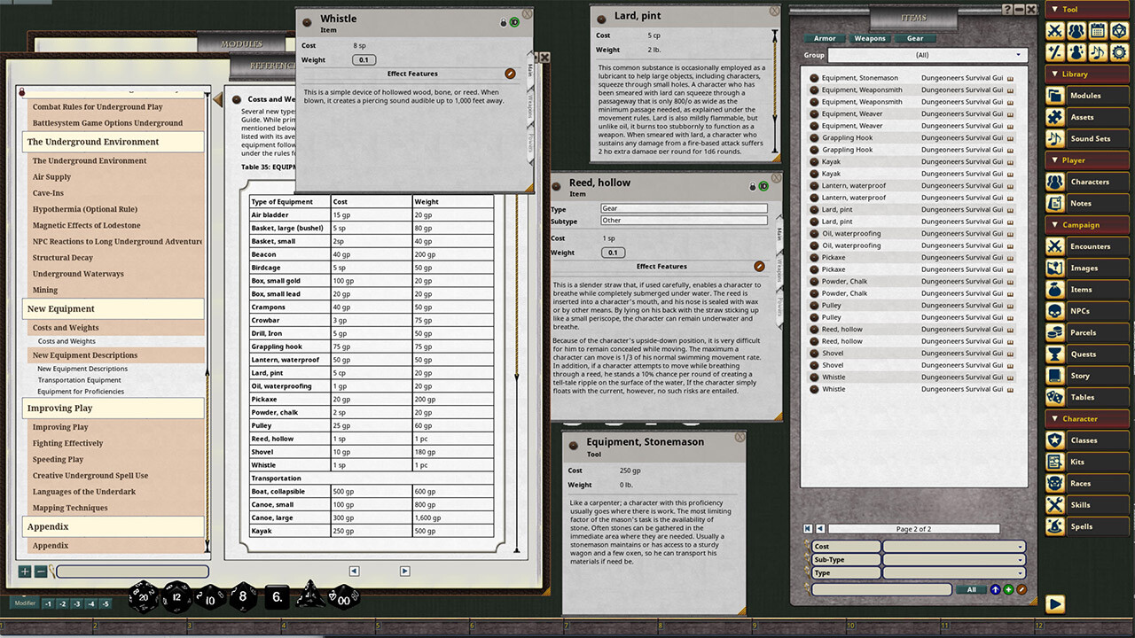The width and height of the screenshot is (1135, 638).
Task: Click the edit pencil in Whistle Effect Features
Action: coord(510,74)
